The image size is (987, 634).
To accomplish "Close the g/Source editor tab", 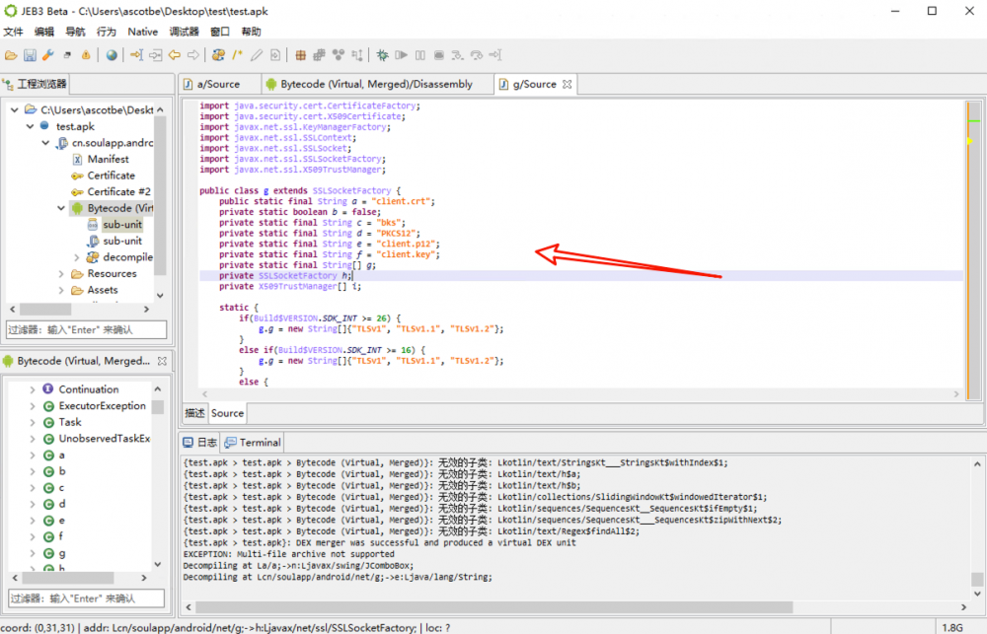I will (x=568, y=85).
